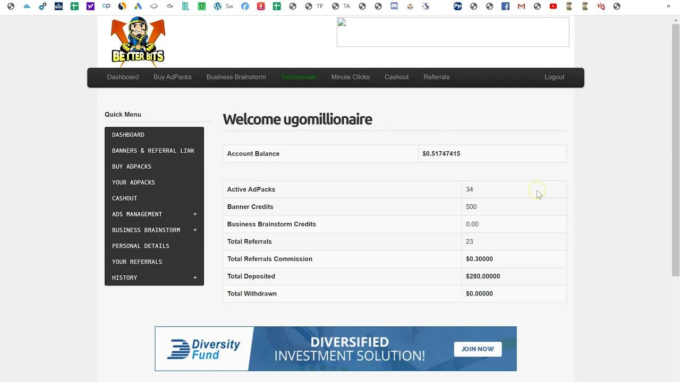The height and width of the screenshot is (382, 680).
Task: Open the 500 bookmark icon
Action: 58,6
